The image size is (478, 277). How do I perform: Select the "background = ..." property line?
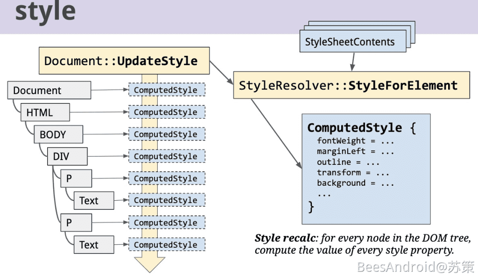356,183
